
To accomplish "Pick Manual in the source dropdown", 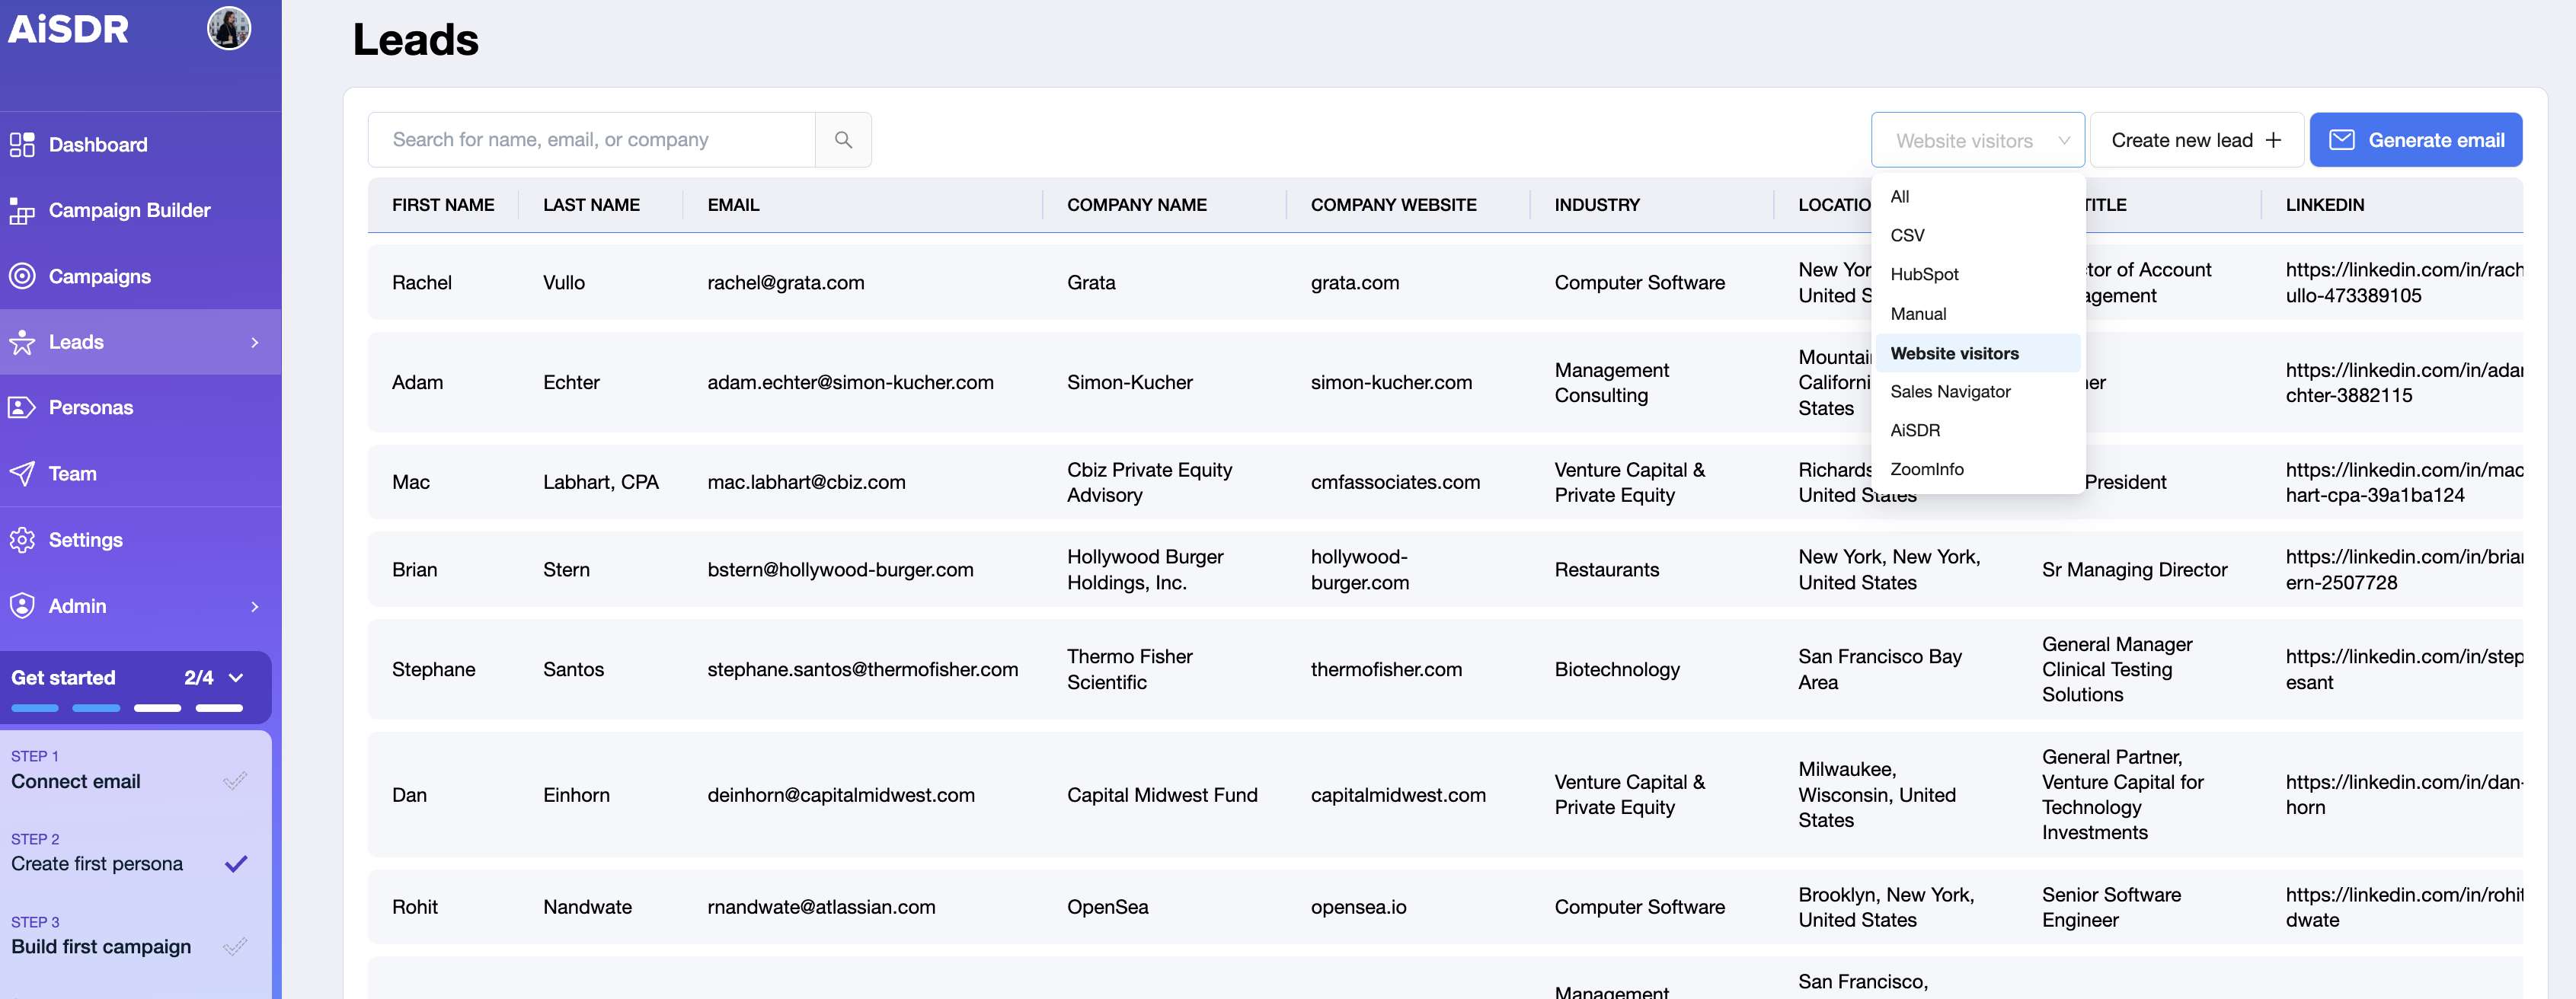I will 1977,314.
